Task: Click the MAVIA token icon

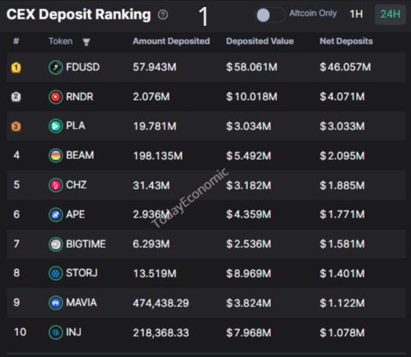Action: (x=55, y=303)
